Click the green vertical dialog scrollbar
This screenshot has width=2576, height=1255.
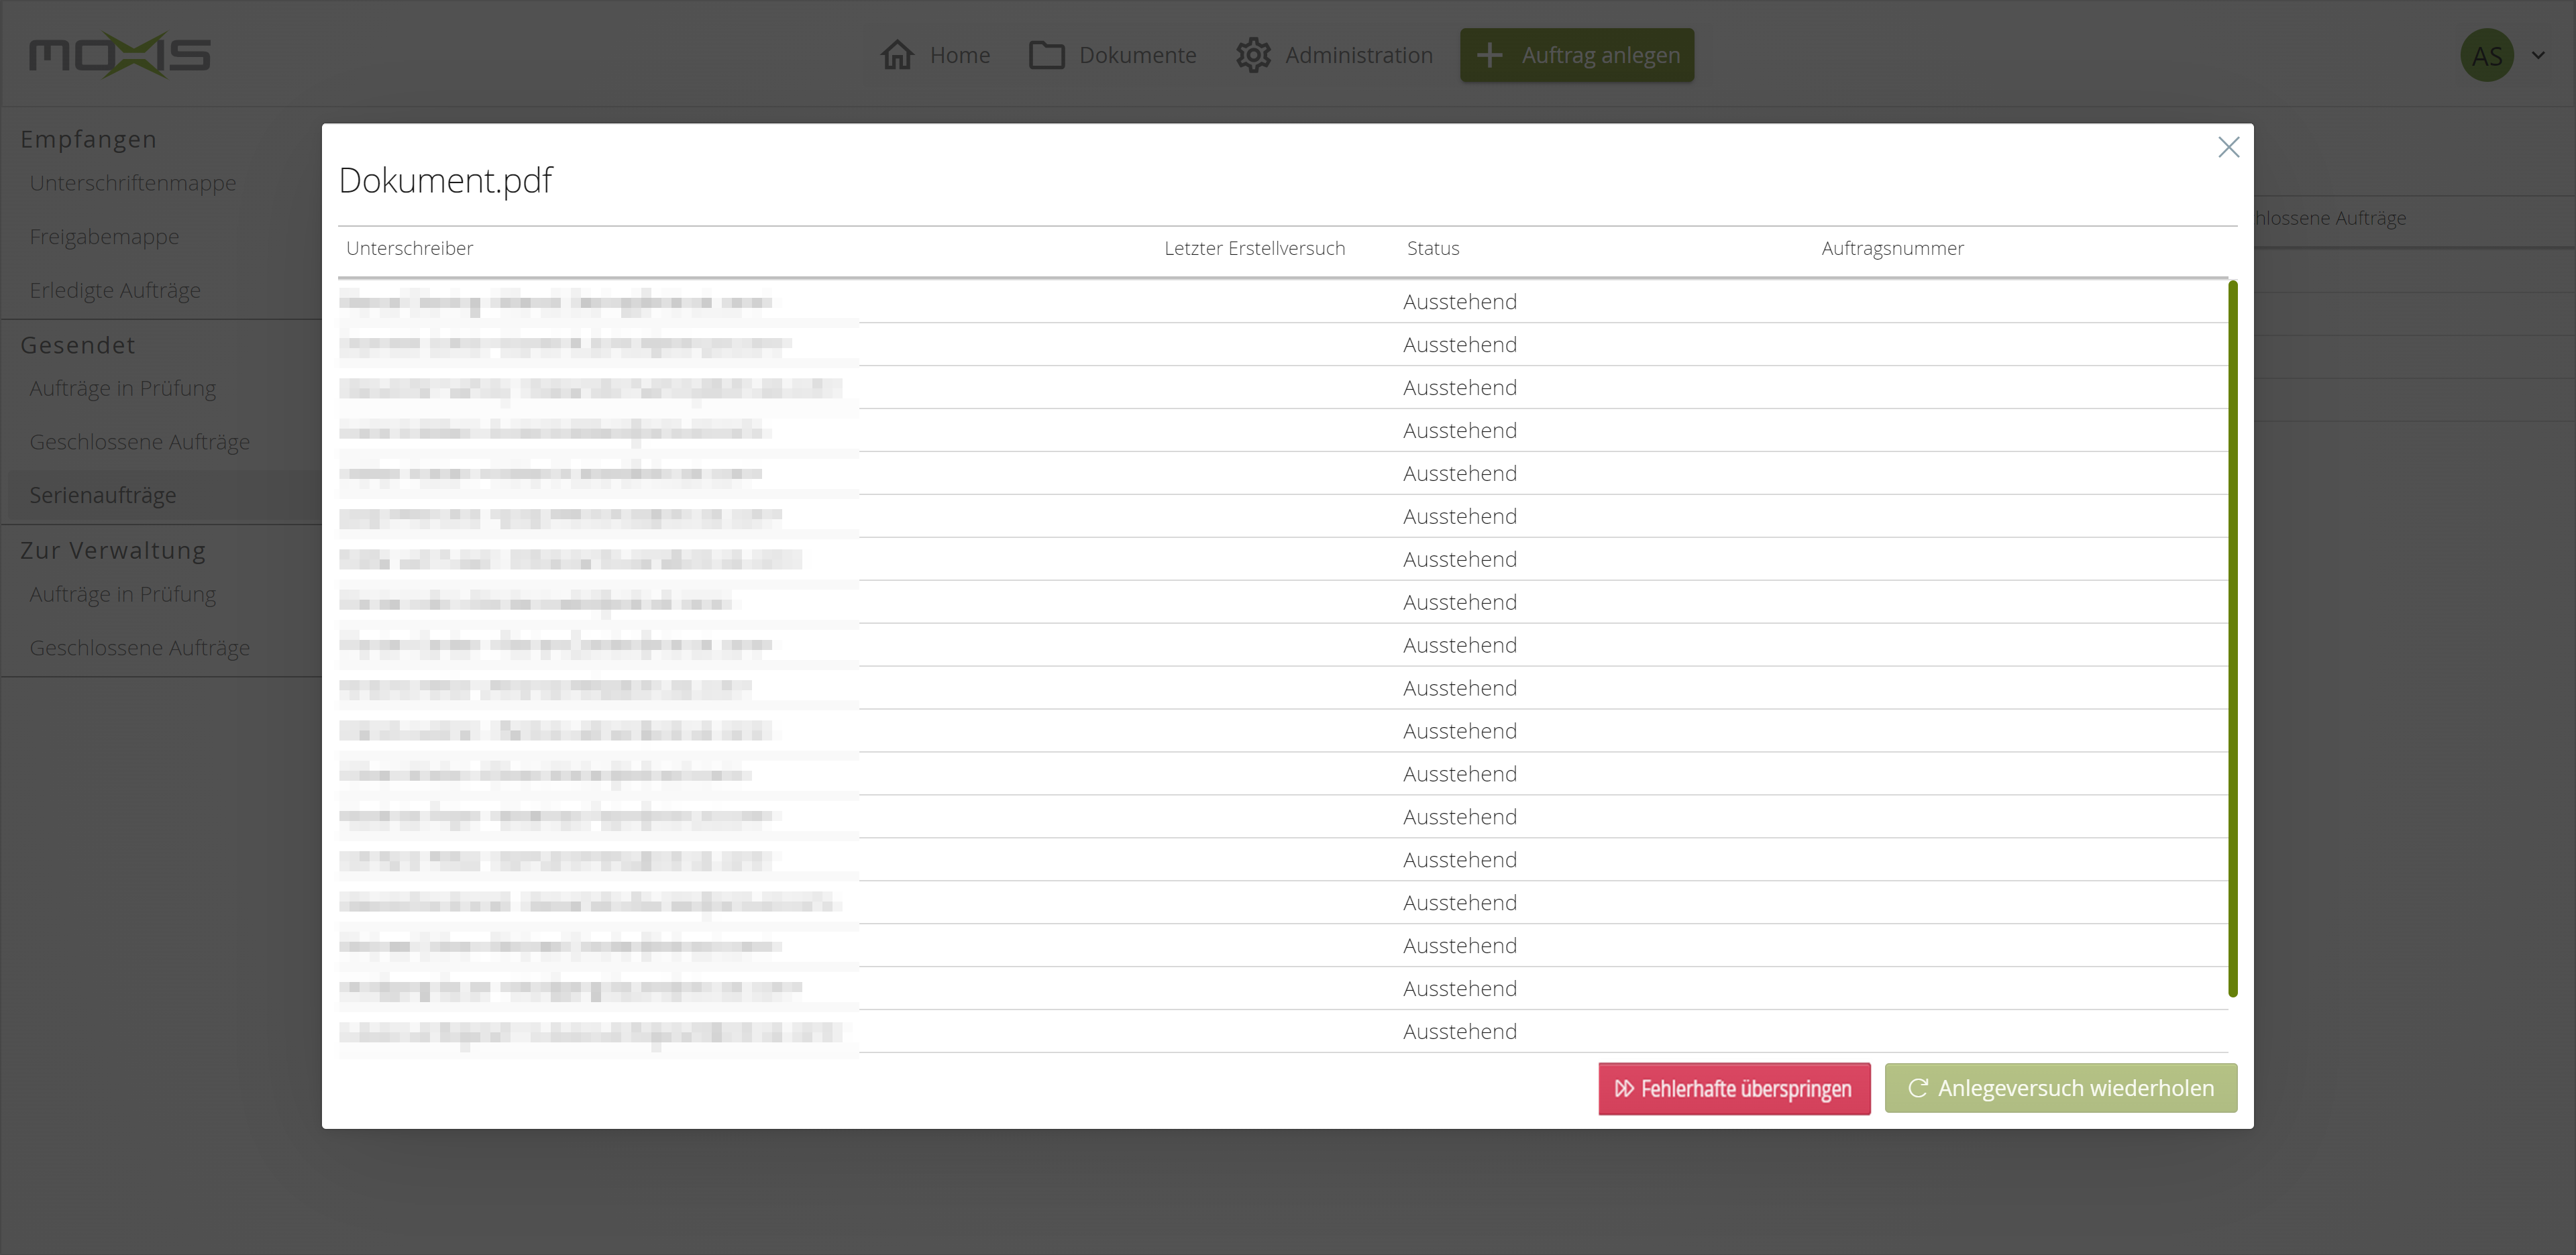pyautogui.click(x=2232, y=640)
